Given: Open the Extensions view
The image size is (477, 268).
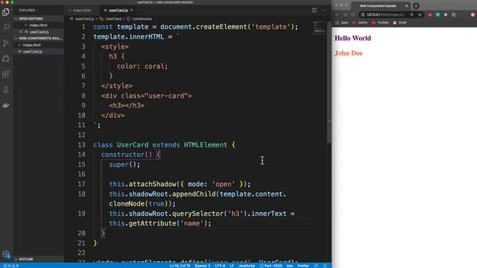Looking at the screenshot, I should tap(6, 74).
